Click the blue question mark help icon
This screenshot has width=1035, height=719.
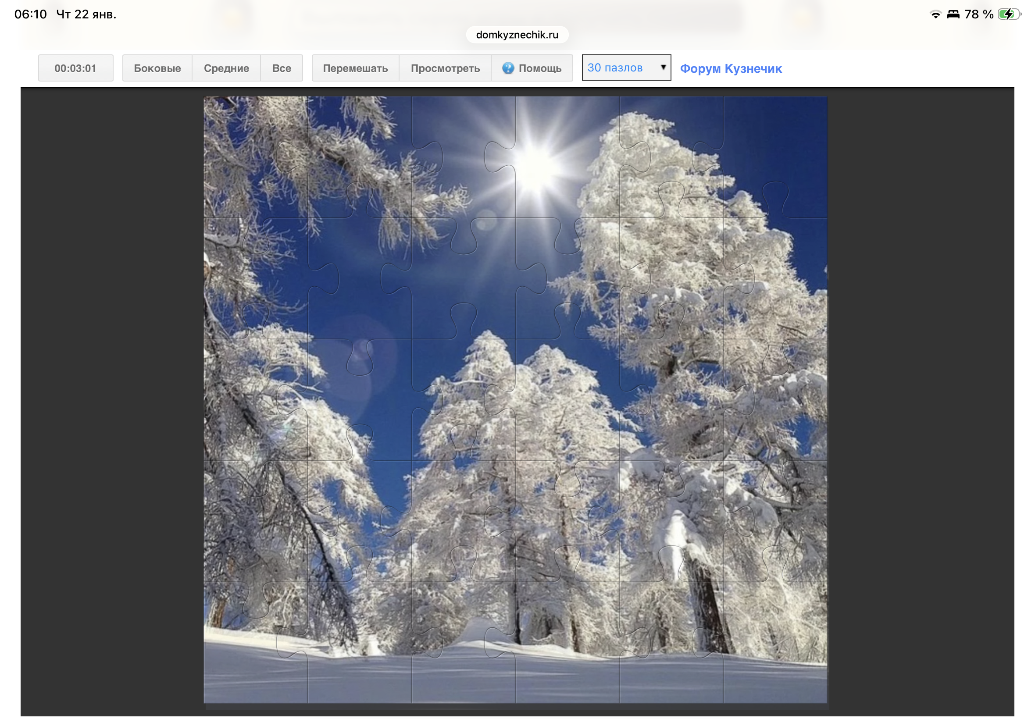point(508,68)
